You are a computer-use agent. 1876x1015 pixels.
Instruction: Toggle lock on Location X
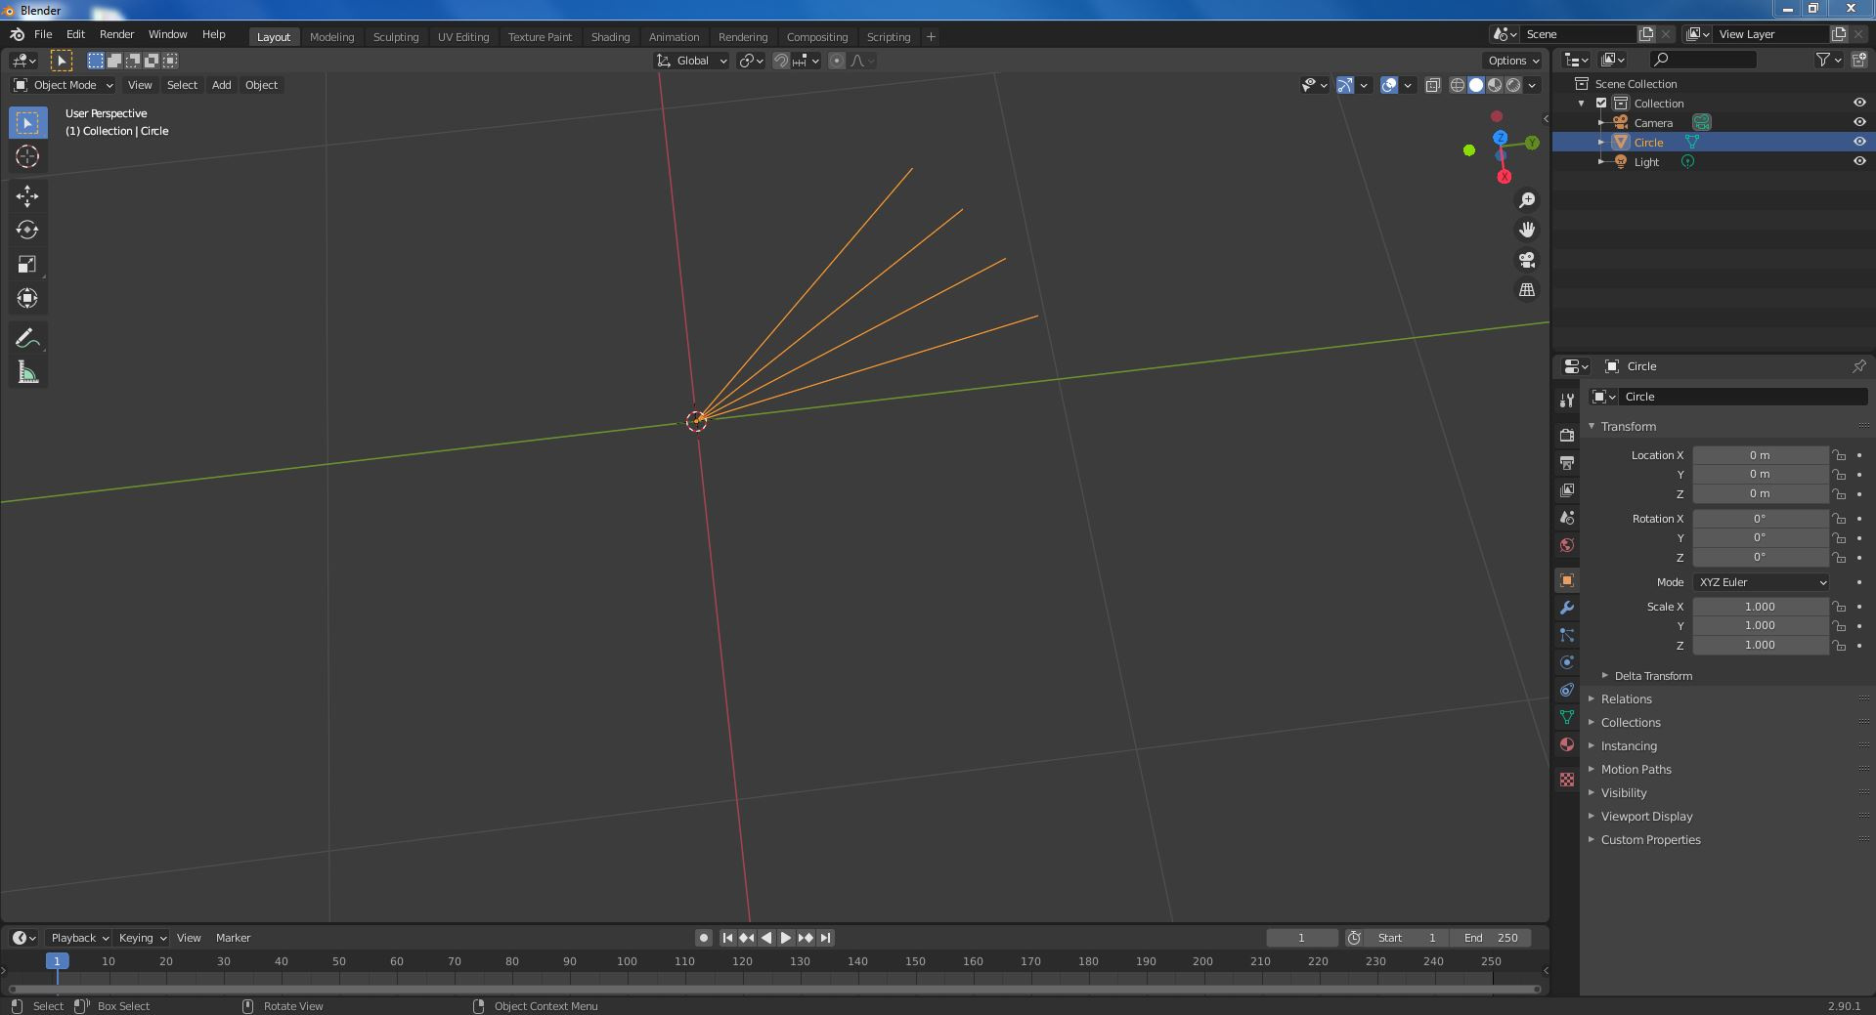pyautogui.click(x=1839, y=455)
